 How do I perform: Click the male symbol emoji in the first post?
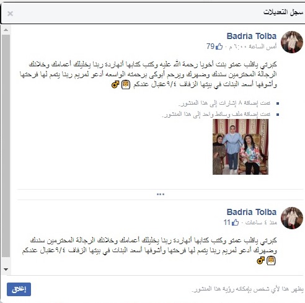[x=115, y=84]
